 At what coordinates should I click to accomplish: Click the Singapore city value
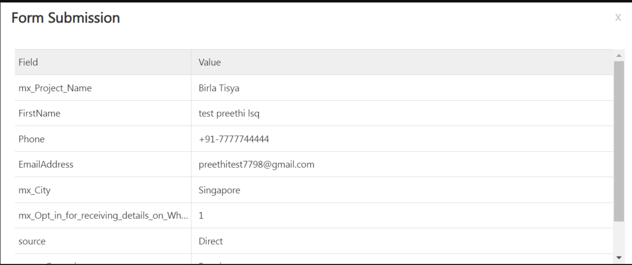point(220,190)
